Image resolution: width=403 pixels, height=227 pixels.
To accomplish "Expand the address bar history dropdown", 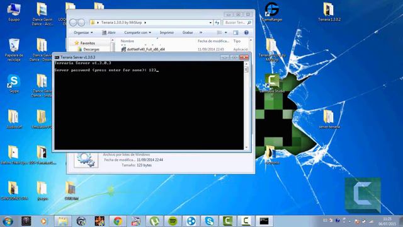I will click(x=210, y=23).
